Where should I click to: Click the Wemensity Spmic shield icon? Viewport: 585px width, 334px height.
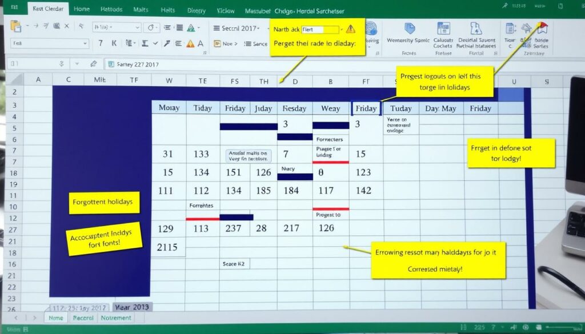[410, 29]
